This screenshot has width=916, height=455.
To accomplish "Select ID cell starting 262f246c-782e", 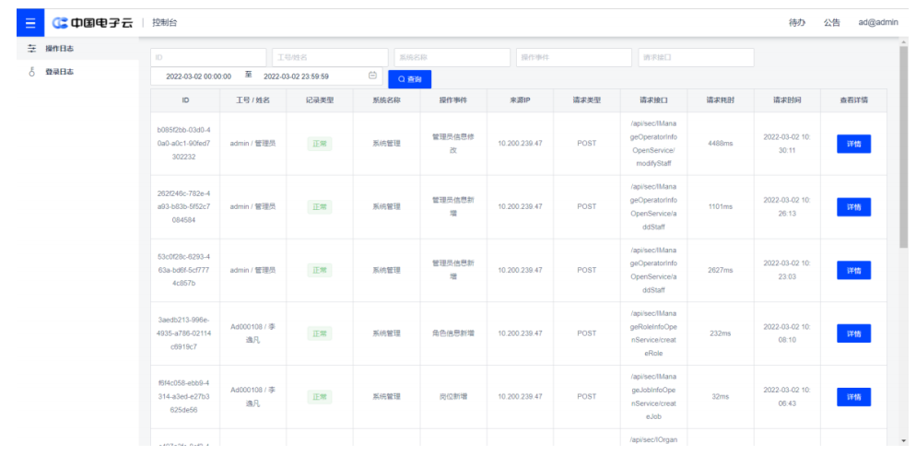I will coord(185,206).
